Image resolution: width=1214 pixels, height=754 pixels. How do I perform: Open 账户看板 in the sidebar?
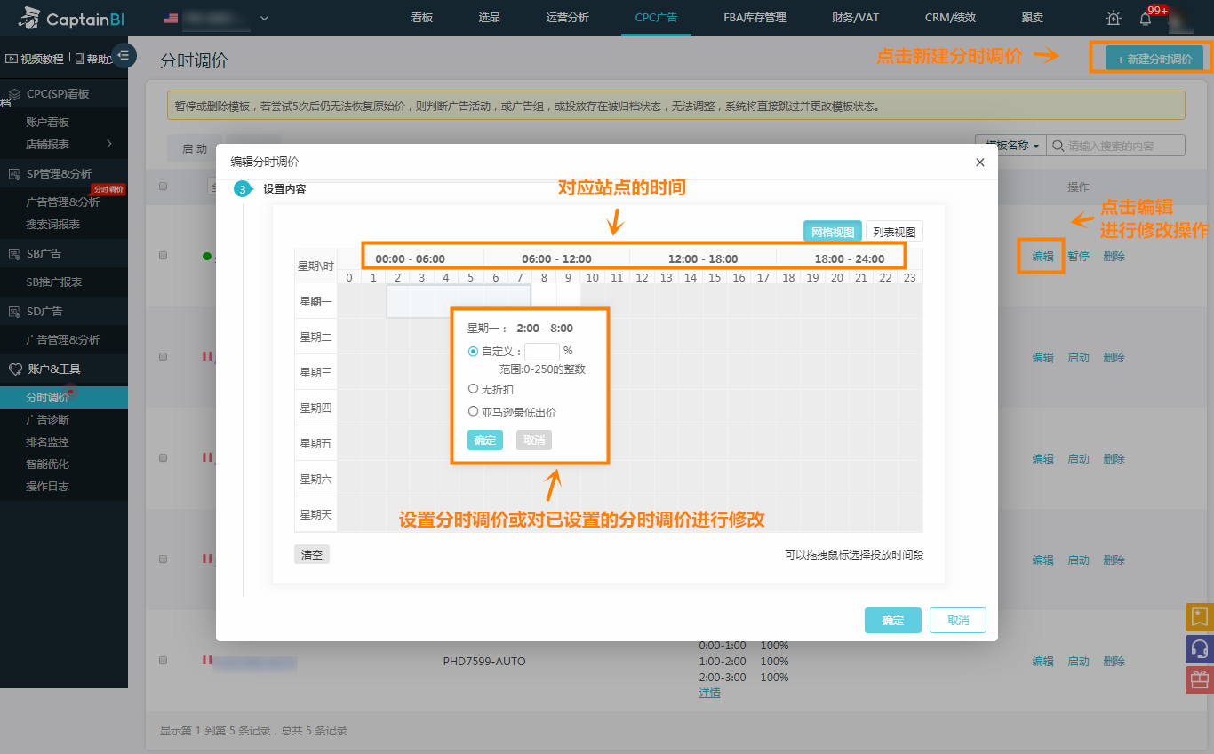pos(48,122)
